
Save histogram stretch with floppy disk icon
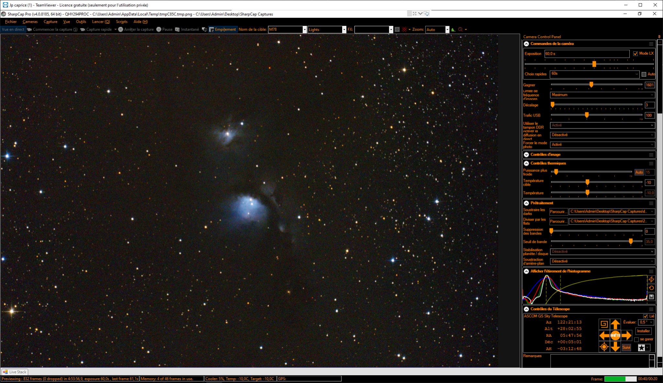[x=651, y=297]
